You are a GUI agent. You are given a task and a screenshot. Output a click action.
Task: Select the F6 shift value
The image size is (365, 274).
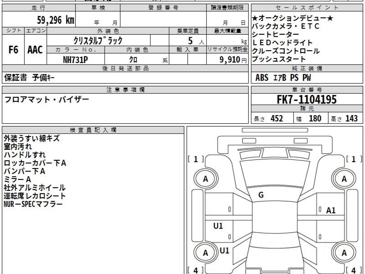(13, 50)
